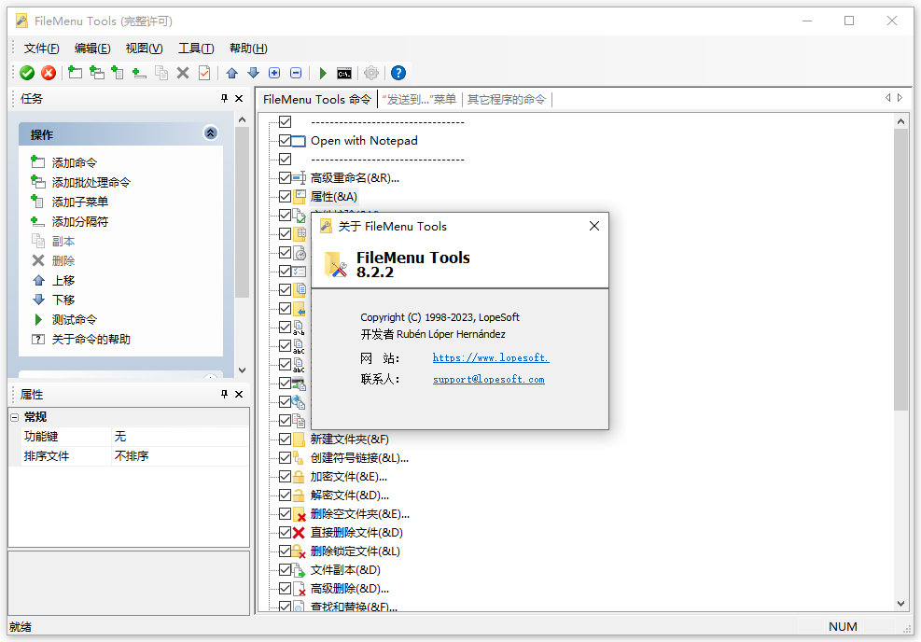Click the tab strip right arrow
This screenshot has height=642, width=921.
(900, 98)
